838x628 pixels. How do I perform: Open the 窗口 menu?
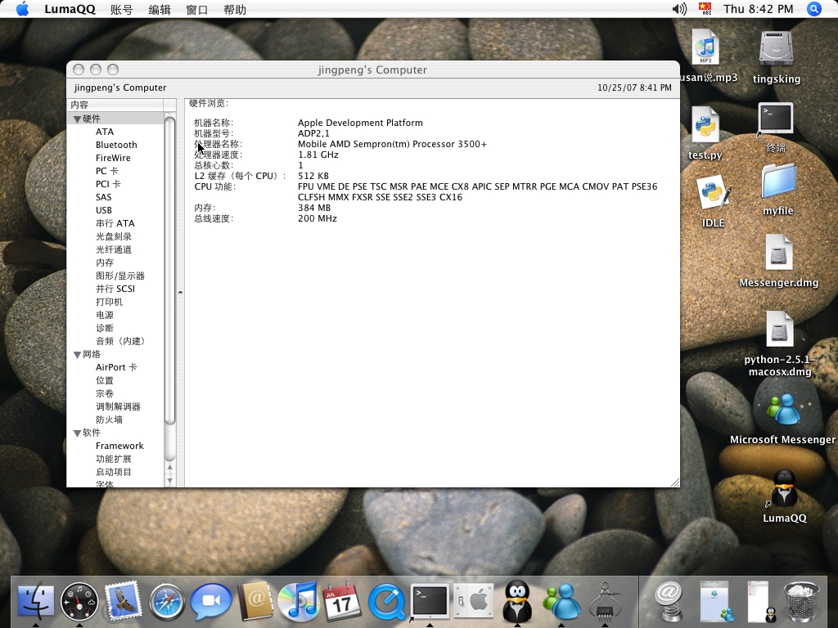[196, 10]
